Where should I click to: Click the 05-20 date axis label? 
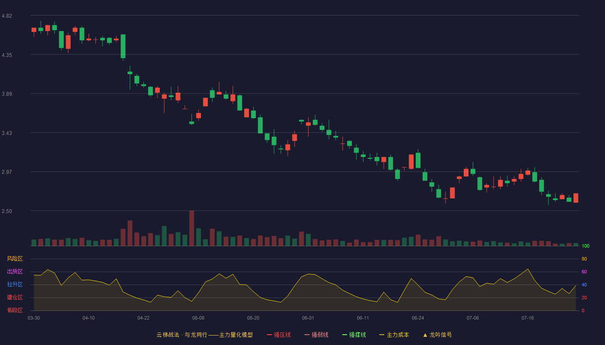point(253,318)
